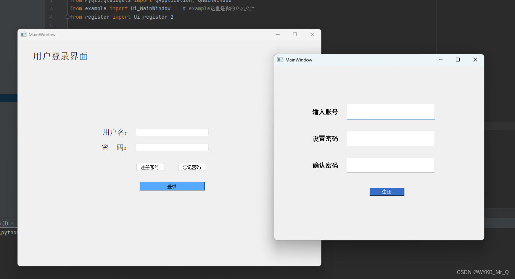Click inside the 密码 input field
515x279 pixels.
click(172, 147)
